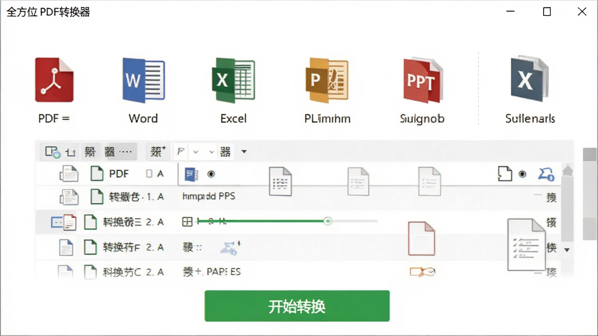This screenshot has width=598, height=336.
Task: Click the list up arrow at top right
Action: coord(568,170)
